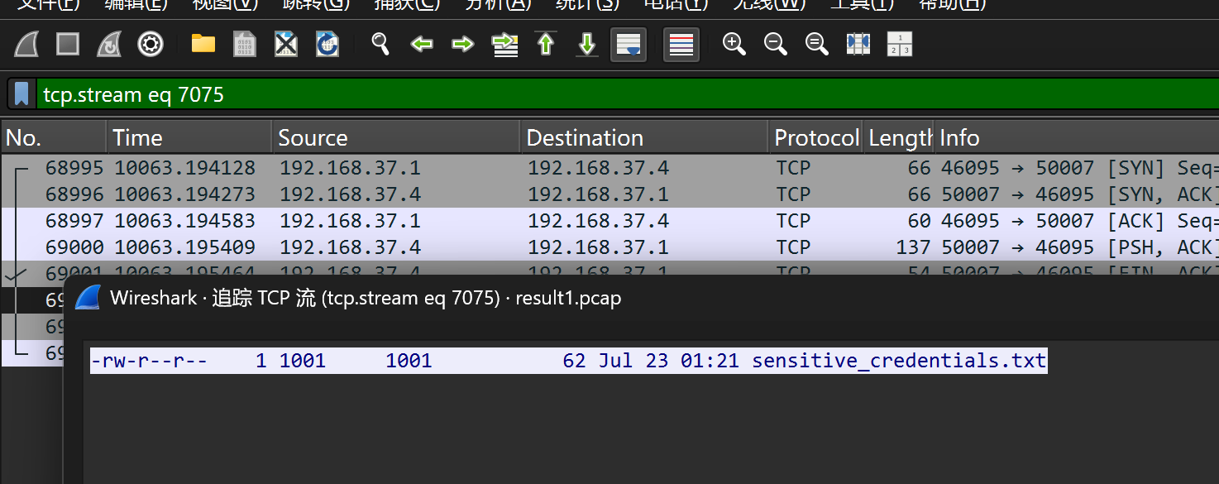Stop the running capture
Viewport: 1219px width, 484px height.
[68, 44]
